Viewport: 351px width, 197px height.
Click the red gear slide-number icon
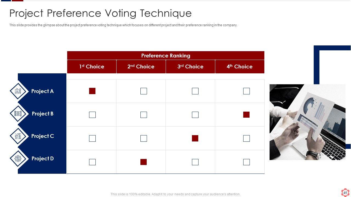(345, 193)
